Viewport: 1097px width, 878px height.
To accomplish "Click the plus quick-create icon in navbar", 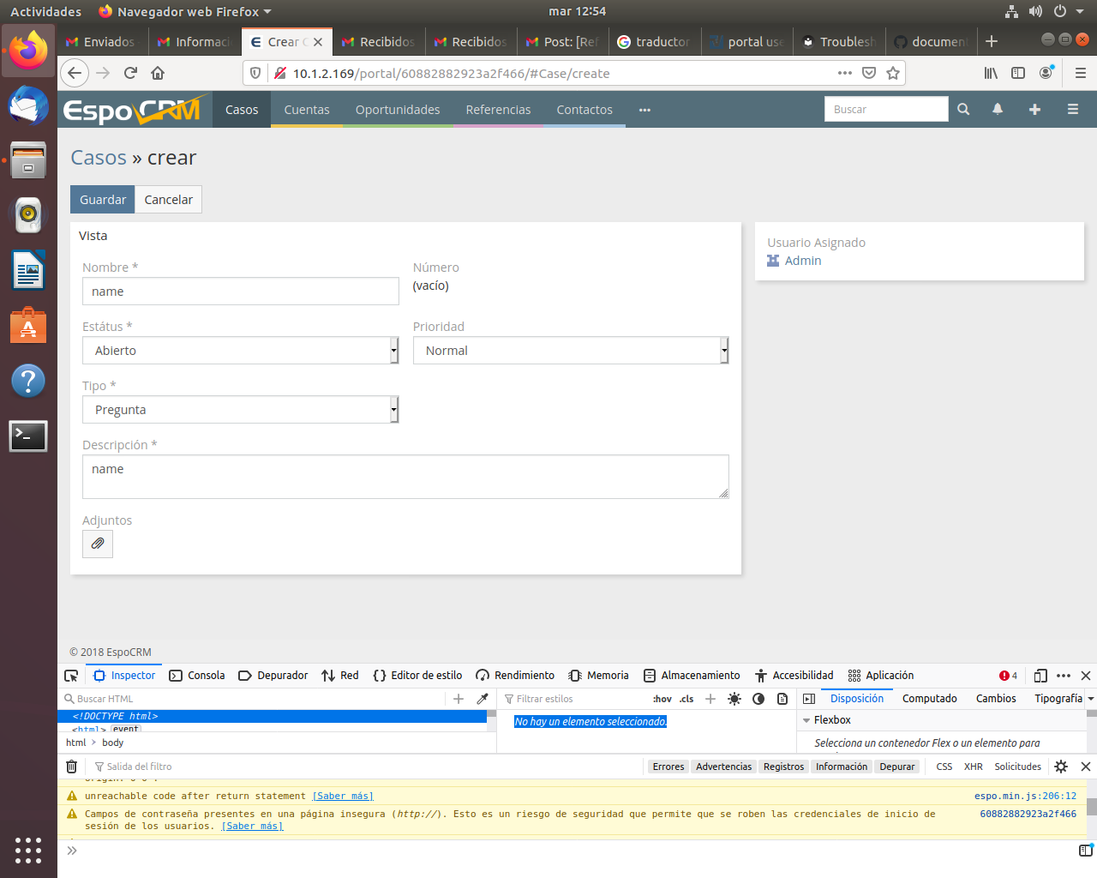I will pos(1034,110).
